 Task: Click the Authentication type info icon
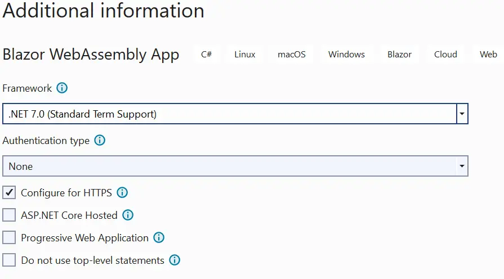(x=100, y=140)
